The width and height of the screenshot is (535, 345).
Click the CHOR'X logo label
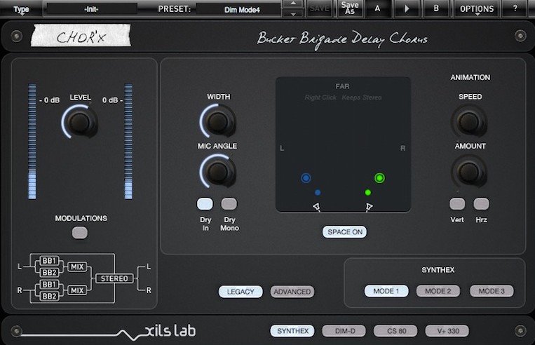coord(81,36)
